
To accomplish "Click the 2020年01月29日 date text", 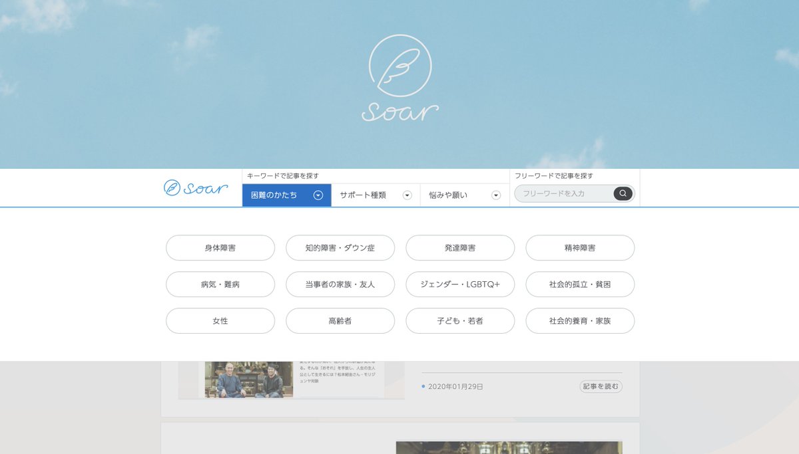I will [x=455, y=386].
